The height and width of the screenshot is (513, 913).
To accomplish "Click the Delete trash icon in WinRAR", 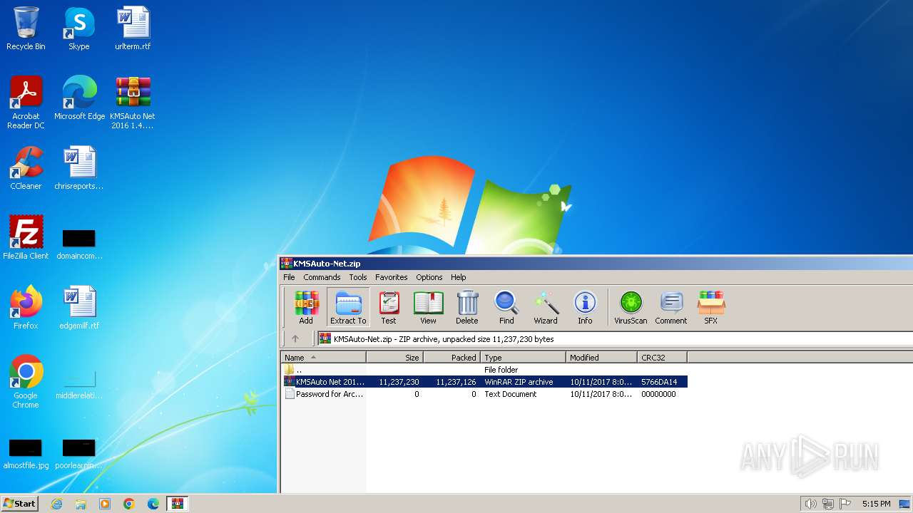I will point(467,307).
